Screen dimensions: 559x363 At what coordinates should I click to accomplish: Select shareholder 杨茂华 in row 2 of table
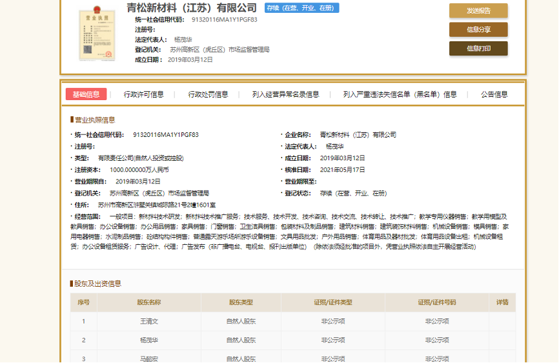(x=149, y=340)
